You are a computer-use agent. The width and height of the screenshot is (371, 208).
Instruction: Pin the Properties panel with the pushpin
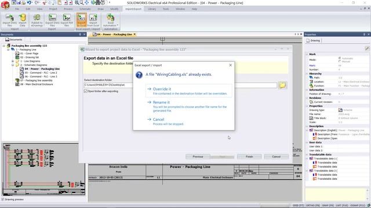(x=364, y=35)
